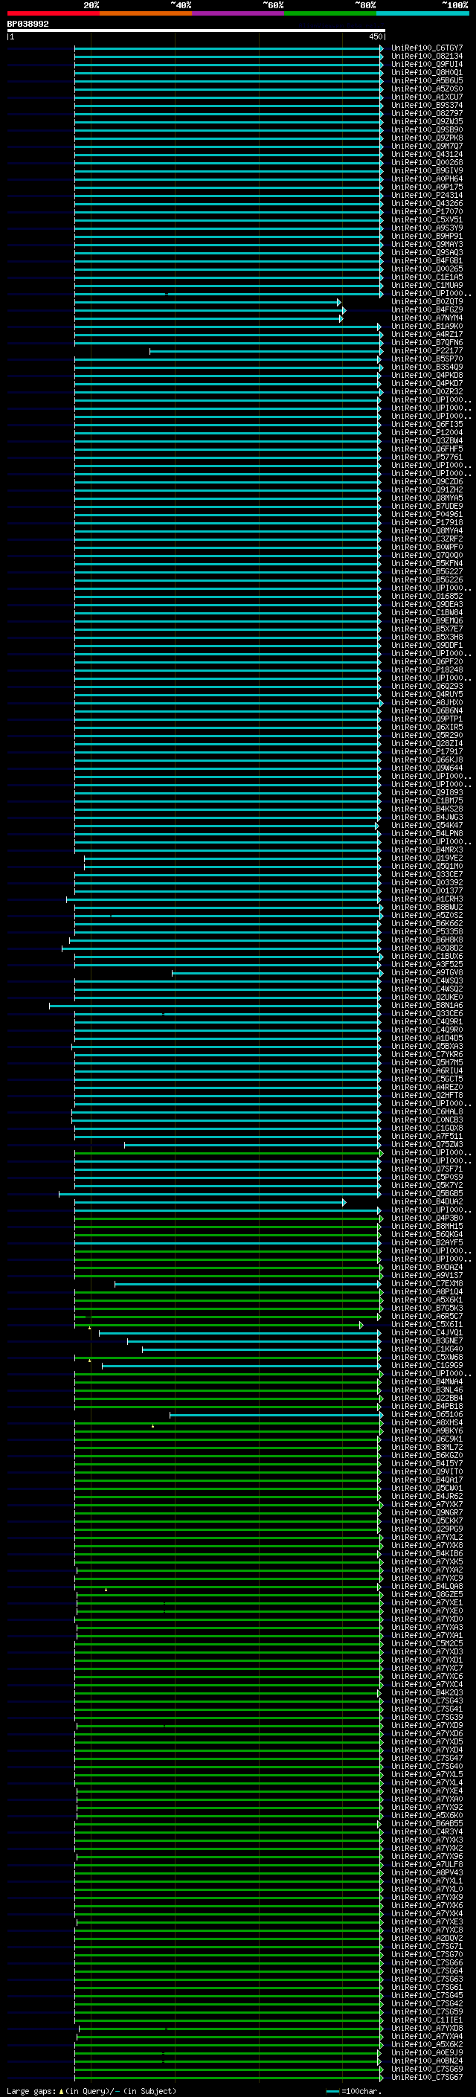Screen dimensions: 476x2097
Task: Click hit label UniRef100_P53358
Action: click(x=426, y=932)
